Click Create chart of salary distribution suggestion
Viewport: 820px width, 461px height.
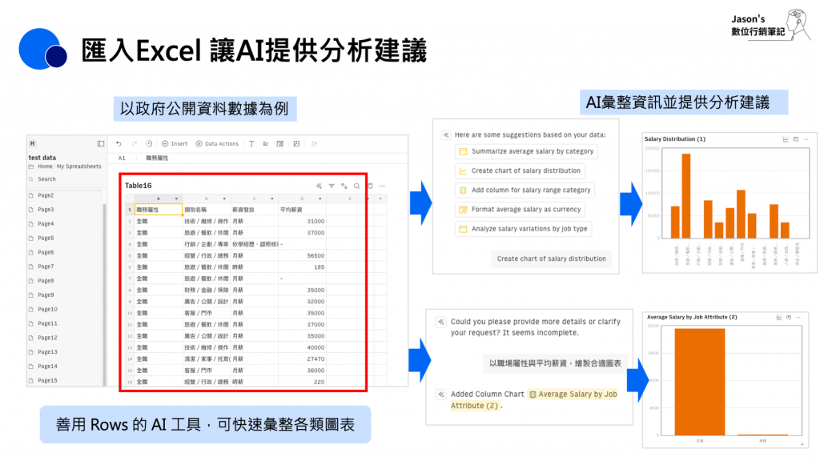pyautogui.click(x=521, y=171)
